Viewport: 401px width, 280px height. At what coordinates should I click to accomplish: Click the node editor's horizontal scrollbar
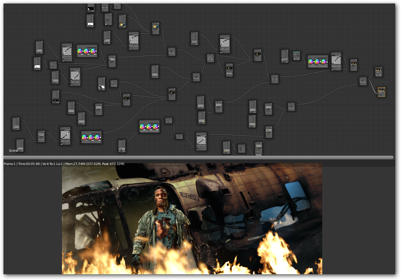pyautogui.click(x=198, y=157)
